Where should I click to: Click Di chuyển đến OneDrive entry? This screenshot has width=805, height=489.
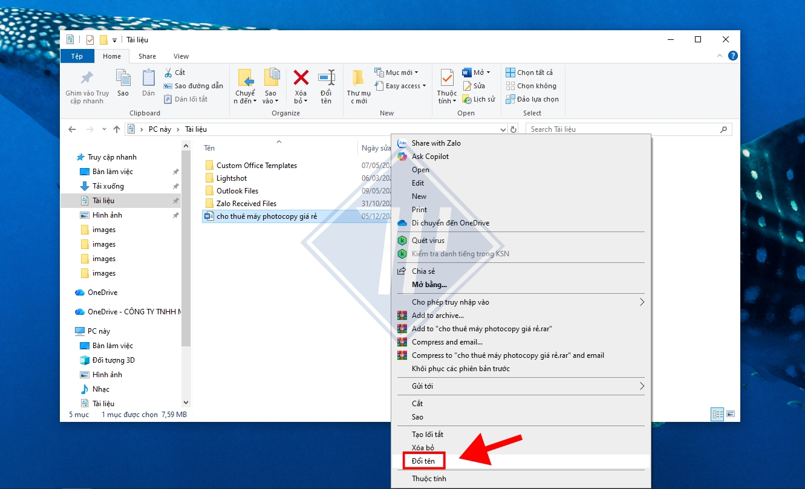(x=521, y=223)
